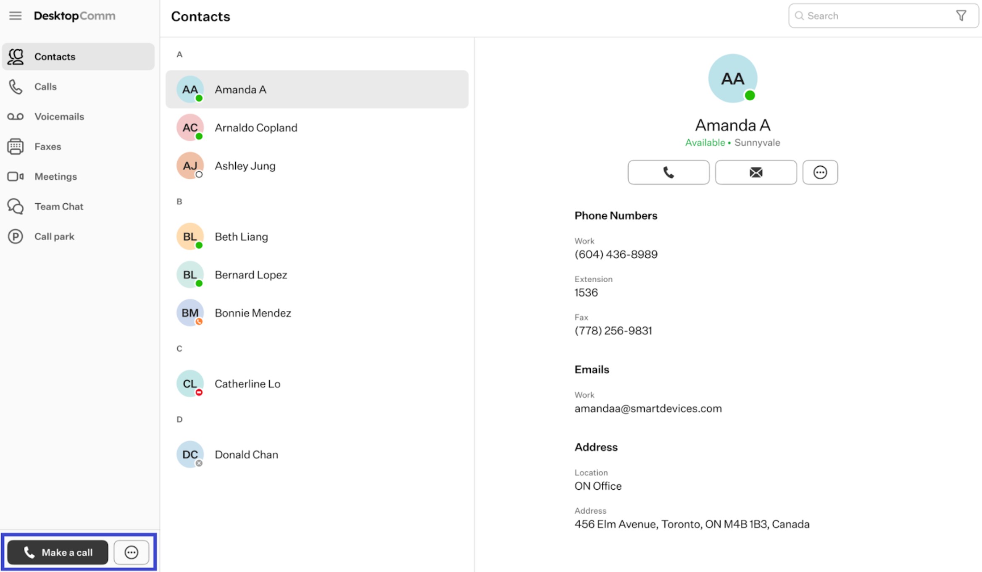This screenshot has height=572, width=982.
Task: Email Amanda A using the envelope button
Action: point(756,172)
